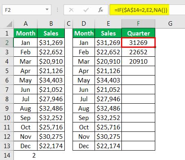The height and width of the screenshot is (160, 185).
Task: Open the Name Box dropdown arrow
Action: (x=47, y=9)
